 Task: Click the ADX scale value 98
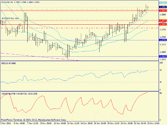click(x=161, y=93)
